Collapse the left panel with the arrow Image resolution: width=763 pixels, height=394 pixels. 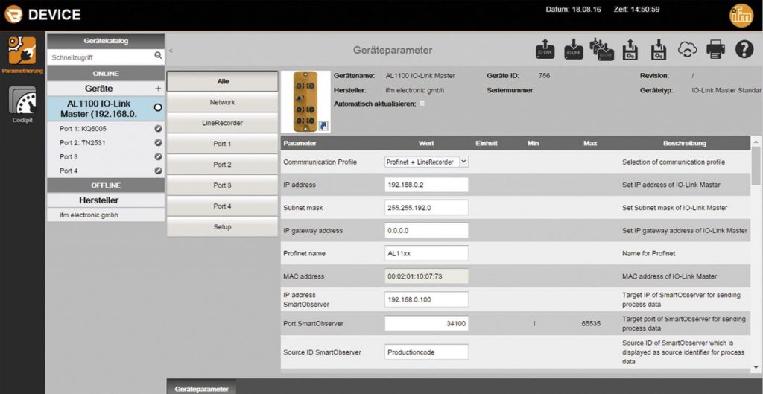(171, 51)
